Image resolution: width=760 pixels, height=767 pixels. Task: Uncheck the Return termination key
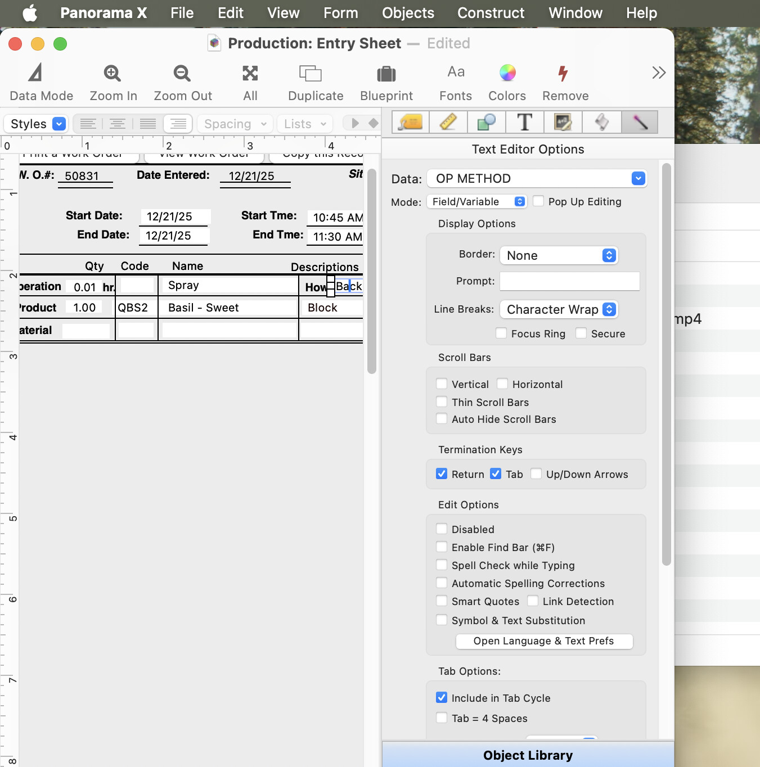[x=442, y=474]
